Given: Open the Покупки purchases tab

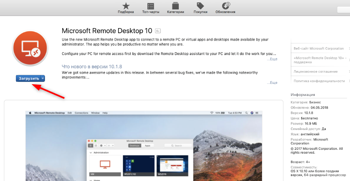Looking at the screenshot, I should point(200,8).
